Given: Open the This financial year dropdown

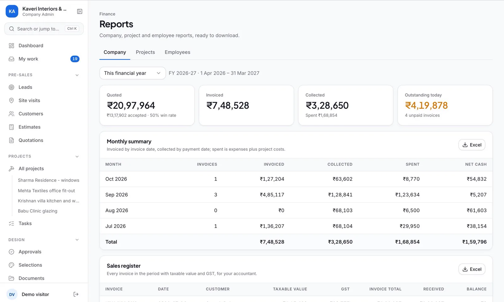Looking at the screenshot, I should coord(133,73).
